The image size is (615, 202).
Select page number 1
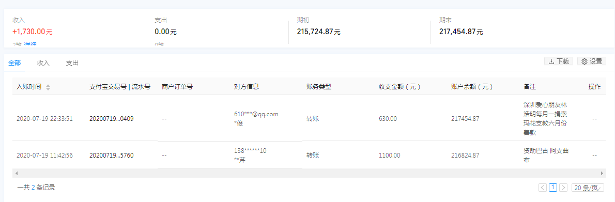tap(553, 188)
